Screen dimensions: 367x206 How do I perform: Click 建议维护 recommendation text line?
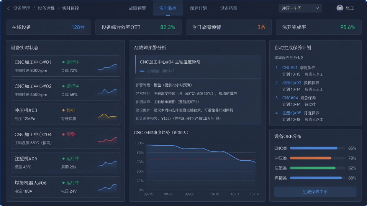point(184,110)
